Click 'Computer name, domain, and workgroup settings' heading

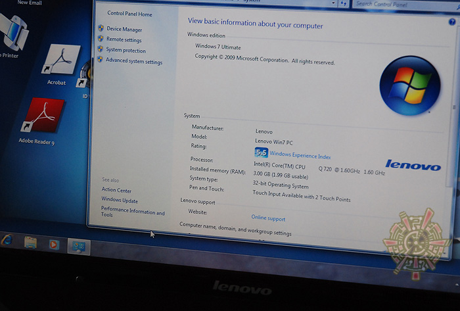tap(235, 229)
